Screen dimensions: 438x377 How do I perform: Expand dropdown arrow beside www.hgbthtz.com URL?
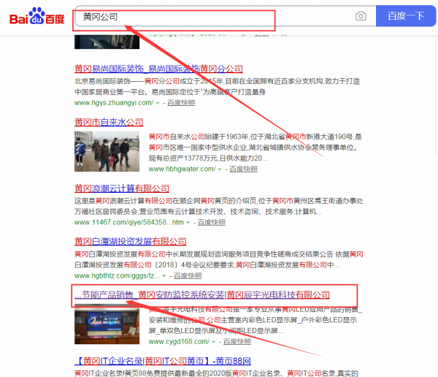tap(164, 276)
